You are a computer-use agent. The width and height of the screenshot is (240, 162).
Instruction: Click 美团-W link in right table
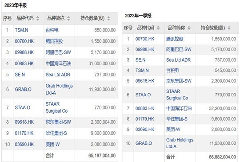coord(173,130)
